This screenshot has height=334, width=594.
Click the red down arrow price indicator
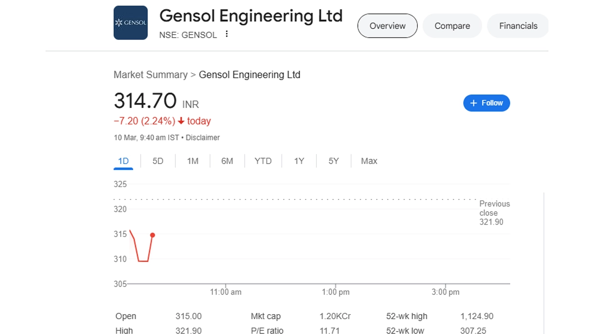point(181,121)
